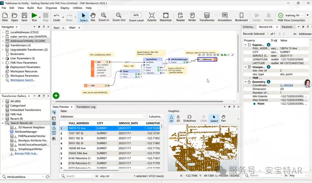Refresh the transformer gallery search
This screenshot has height=183, width=312.
[48, 177]
